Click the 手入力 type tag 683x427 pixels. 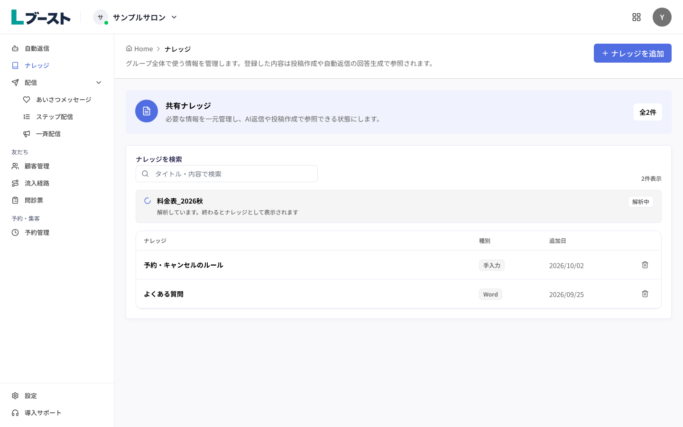(x=492, y=265)
